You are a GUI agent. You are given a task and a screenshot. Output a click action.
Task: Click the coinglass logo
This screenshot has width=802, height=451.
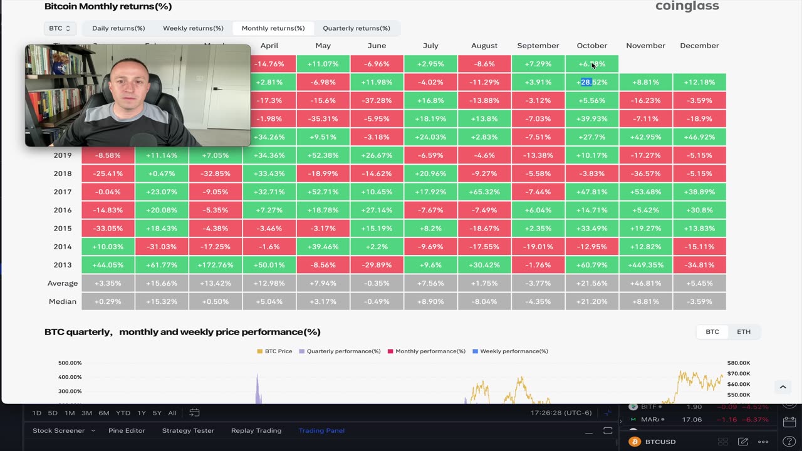coord(687,6)
